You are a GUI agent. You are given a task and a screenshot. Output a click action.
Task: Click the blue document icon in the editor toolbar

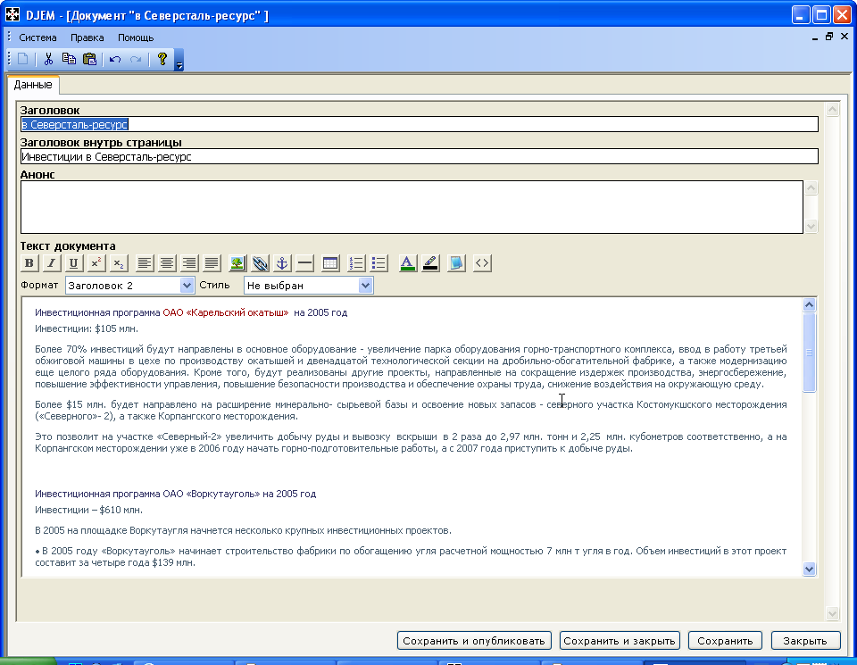tap(456, 263)
